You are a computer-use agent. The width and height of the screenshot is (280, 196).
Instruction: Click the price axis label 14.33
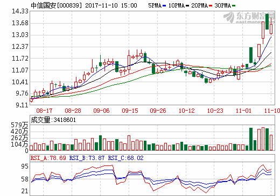pyautogui.click(x=20, y=11)
